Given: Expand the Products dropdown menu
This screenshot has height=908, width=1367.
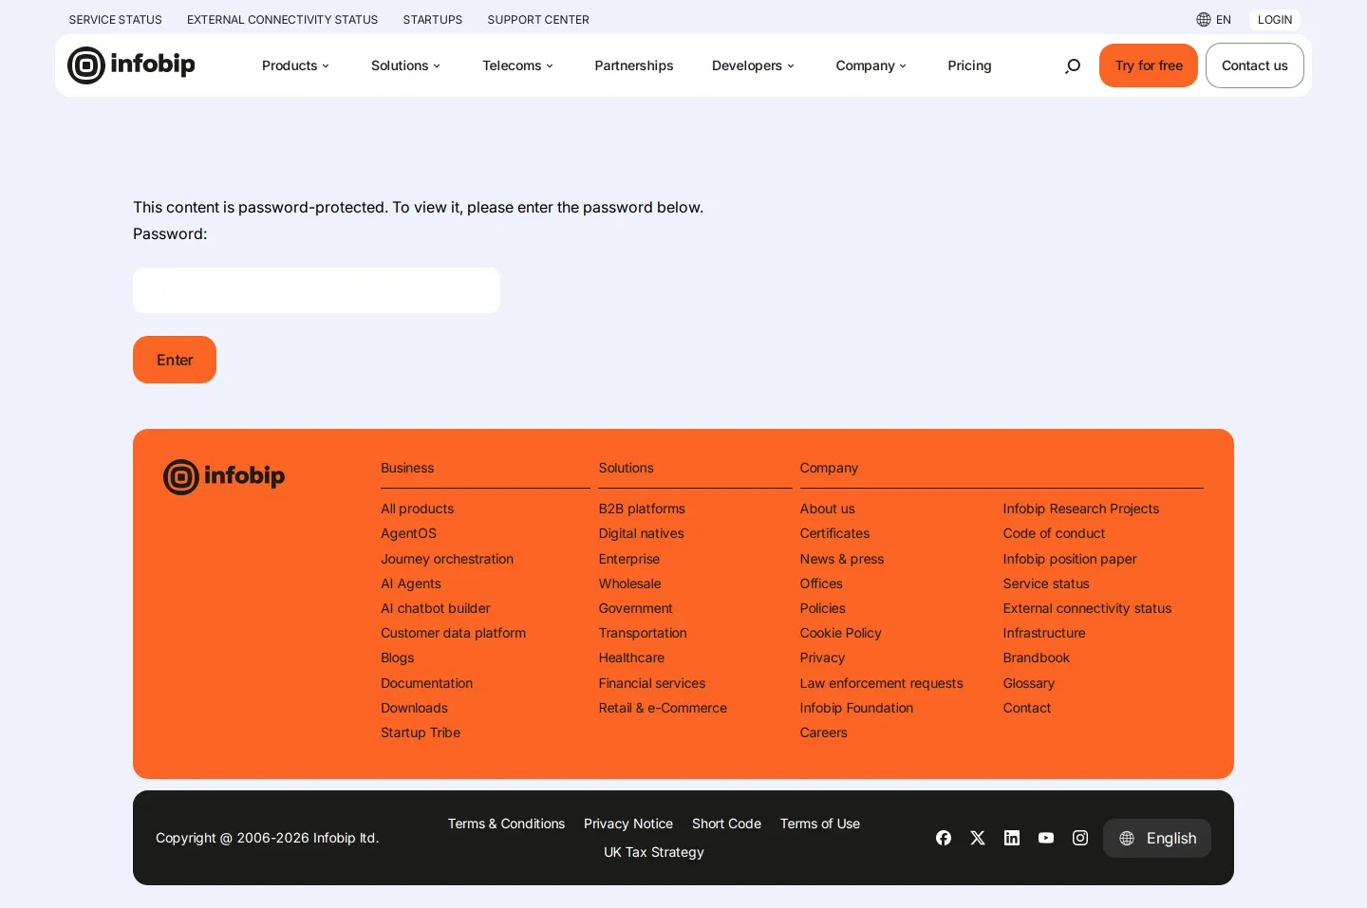Looking at the screenshot, I should [x=295, y=65].
